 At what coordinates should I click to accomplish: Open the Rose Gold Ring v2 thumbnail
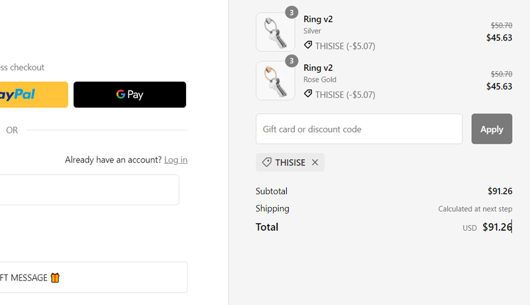coord(275,81)
